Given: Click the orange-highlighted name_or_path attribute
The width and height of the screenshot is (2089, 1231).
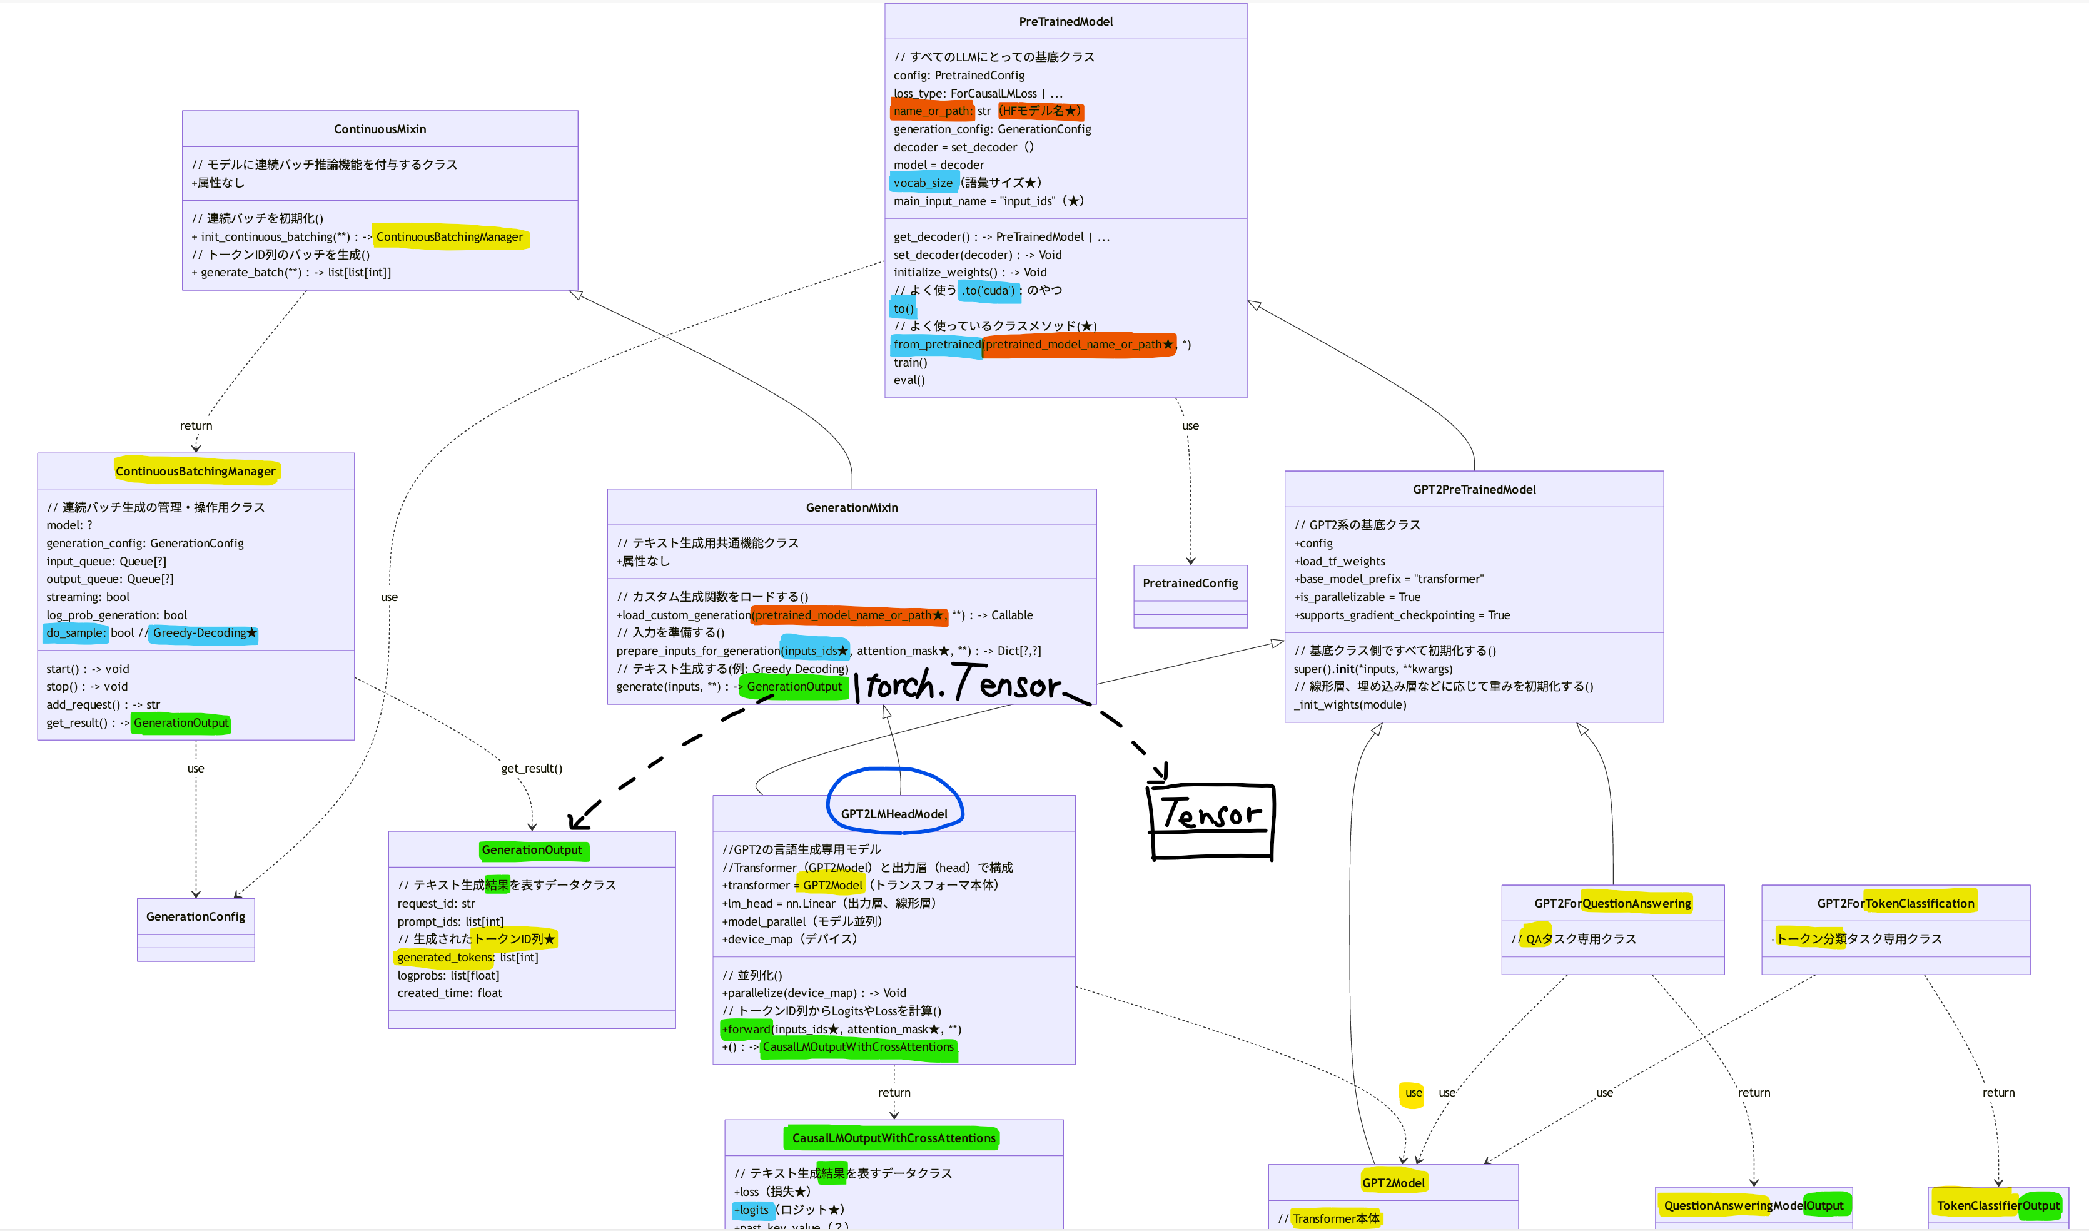Looking at the screenshot, I should 932,111.
